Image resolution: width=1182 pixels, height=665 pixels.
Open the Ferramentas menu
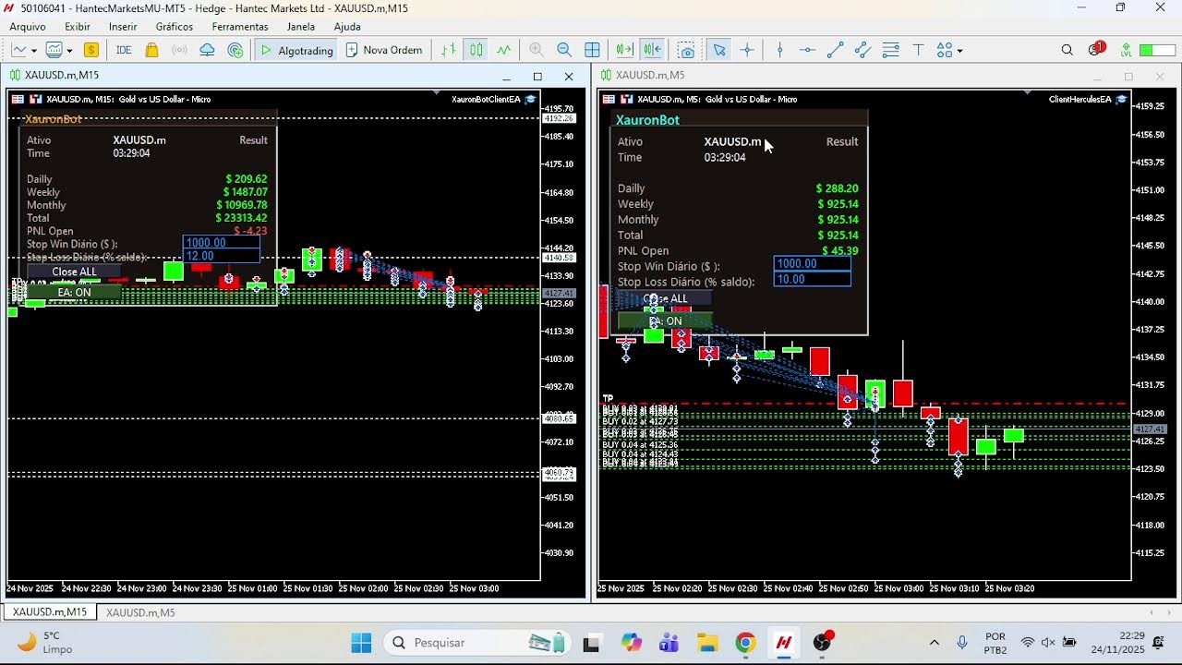pyautogui.click(x=240, y=27)
